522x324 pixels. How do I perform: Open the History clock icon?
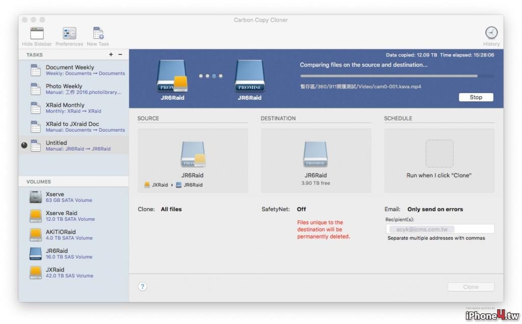491,33
